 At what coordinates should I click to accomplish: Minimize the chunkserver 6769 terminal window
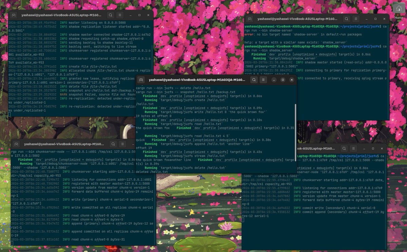click(x=364, y=148)
